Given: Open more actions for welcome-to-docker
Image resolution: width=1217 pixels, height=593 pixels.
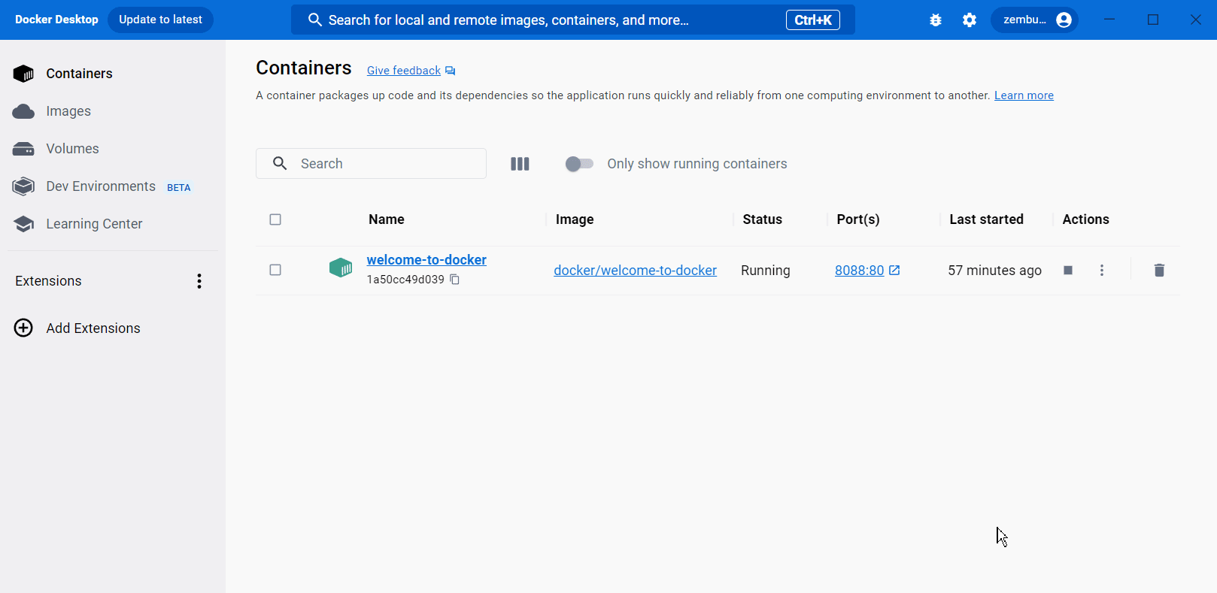Looking at the screenshot, I should [1102, 271].
